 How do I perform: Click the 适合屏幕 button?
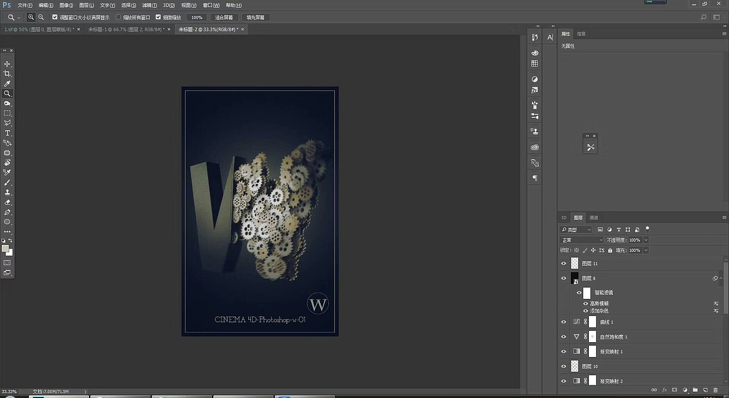[223, 17]
